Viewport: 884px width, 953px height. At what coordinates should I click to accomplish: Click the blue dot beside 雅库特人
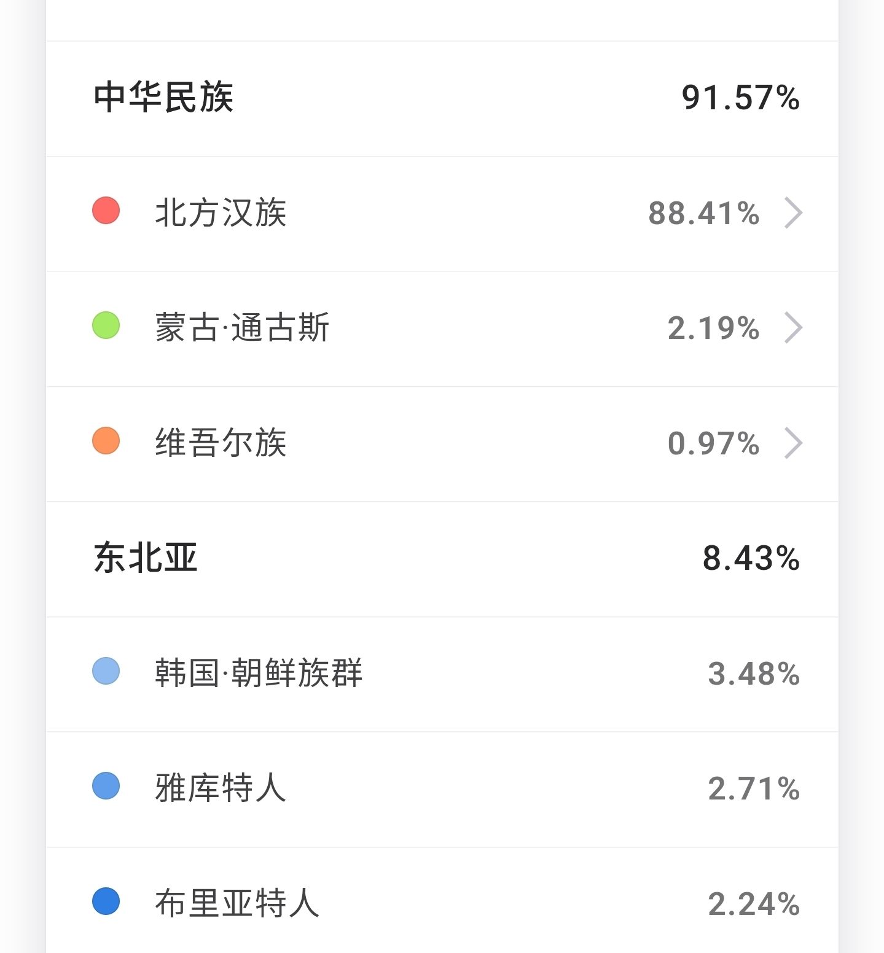click(x=106, y=786)
